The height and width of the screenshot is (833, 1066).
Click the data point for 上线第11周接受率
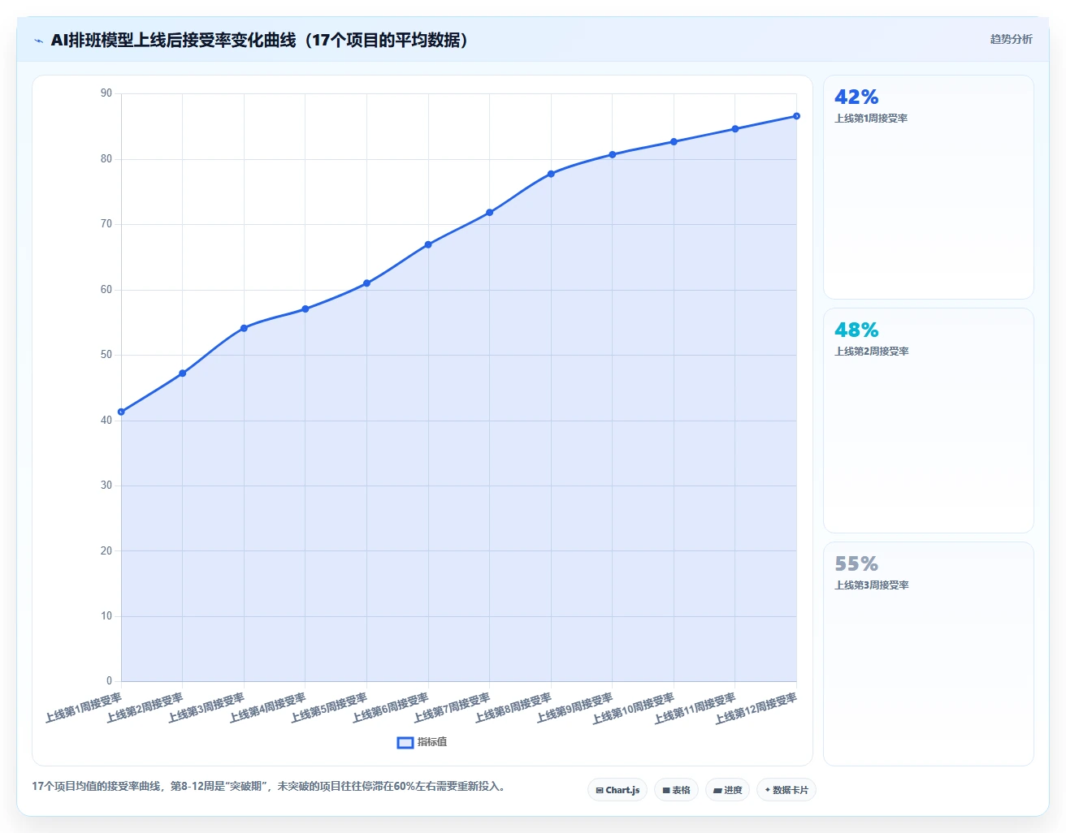(735, 129)
